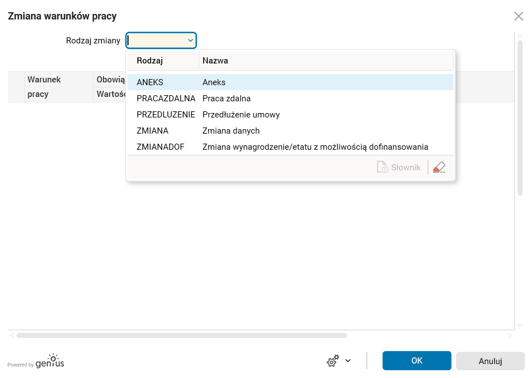Pick the ZMIANA Zmiana danych row
Image resolution: width=532 pixels, height=378 pixels.
[290, 131]
